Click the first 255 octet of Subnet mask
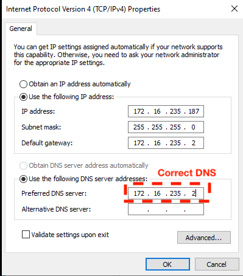 point(139,127)
